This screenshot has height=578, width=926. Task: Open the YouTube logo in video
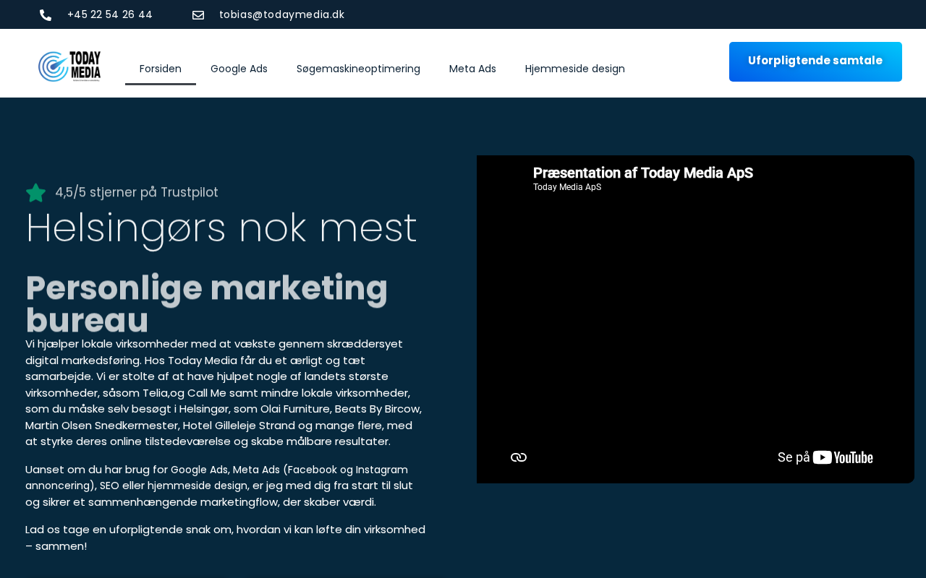(843, 457)
